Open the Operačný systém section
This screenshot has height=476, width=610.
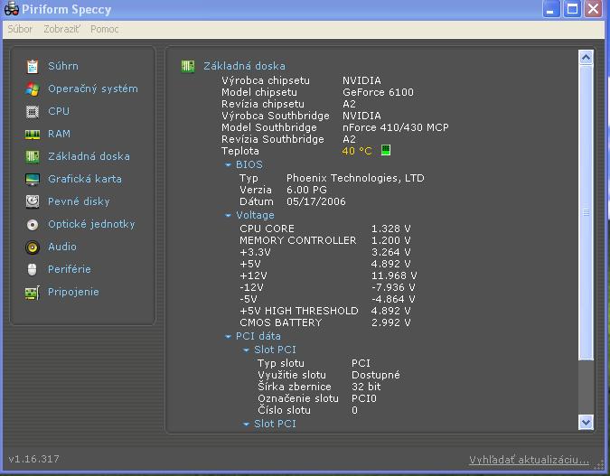pos(92,89)
